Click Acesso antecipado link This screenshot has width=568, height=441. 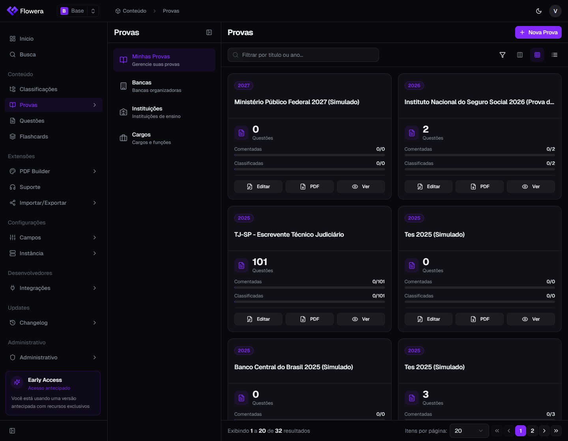tap(49, 388)
